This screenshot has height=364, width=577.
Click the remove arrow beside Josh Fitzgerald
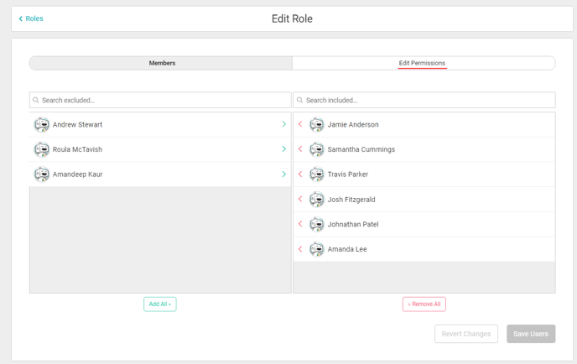click(x=300, y=200)
